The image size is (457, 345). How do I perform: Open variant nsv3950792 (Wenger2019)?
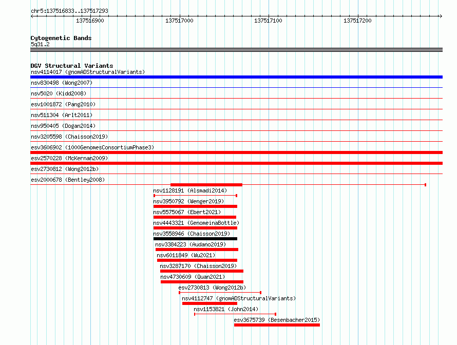[188, 201]
